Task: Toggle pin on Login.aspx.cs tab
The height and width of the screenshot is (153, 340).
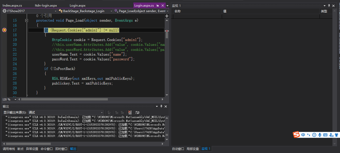Action: (158, 6)
